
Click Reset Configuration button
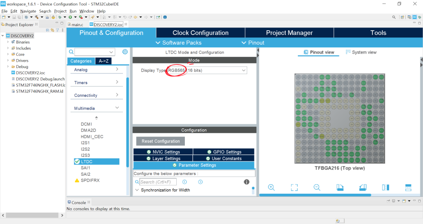pyautogui.click(x=160, y=141)
